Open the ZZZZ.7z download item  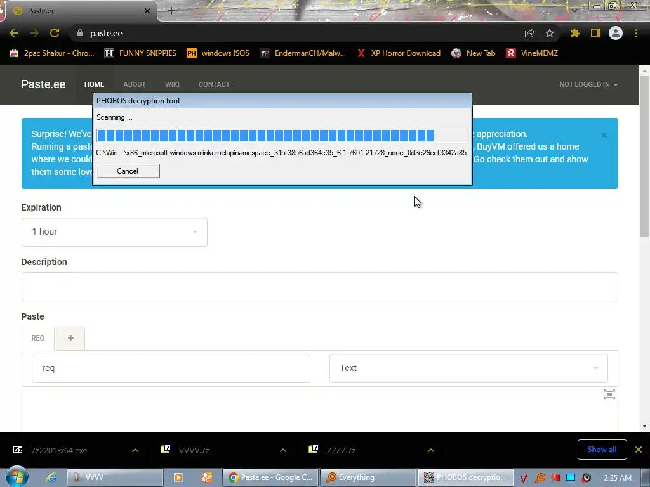point(341,450)
